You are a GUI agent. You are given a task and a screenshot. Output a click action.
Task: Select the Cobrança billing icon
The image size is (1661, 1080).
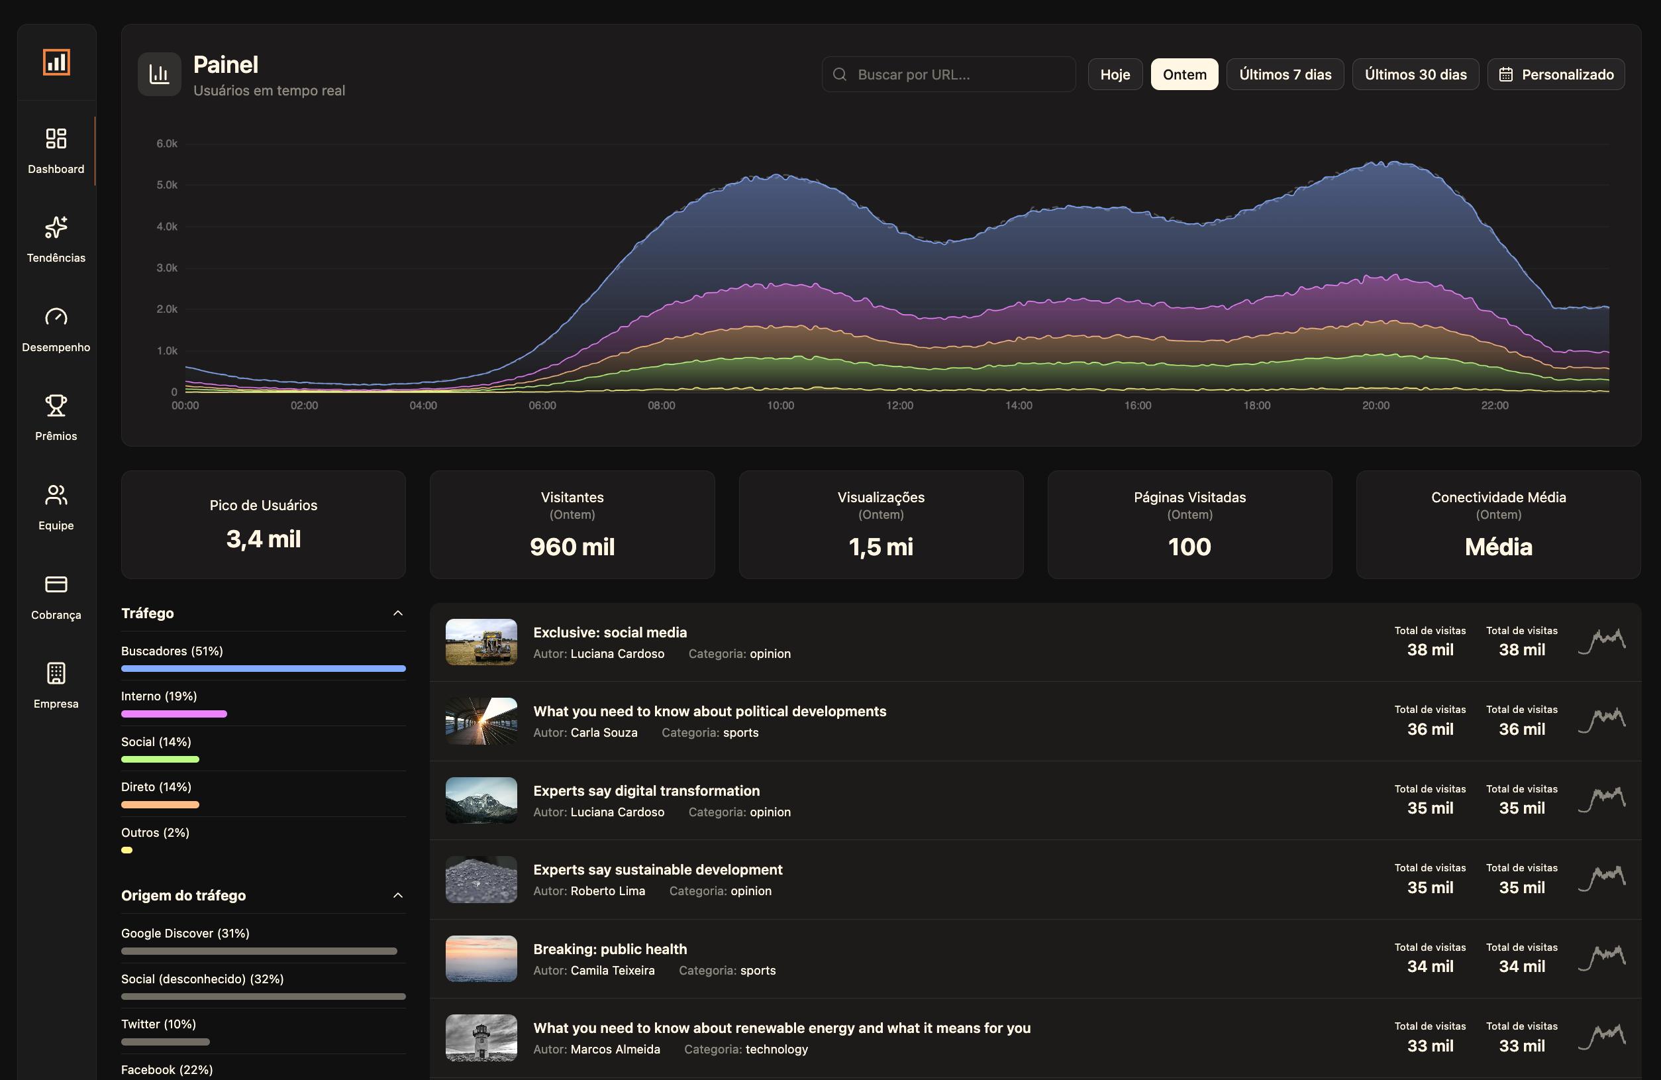[56, 596]
